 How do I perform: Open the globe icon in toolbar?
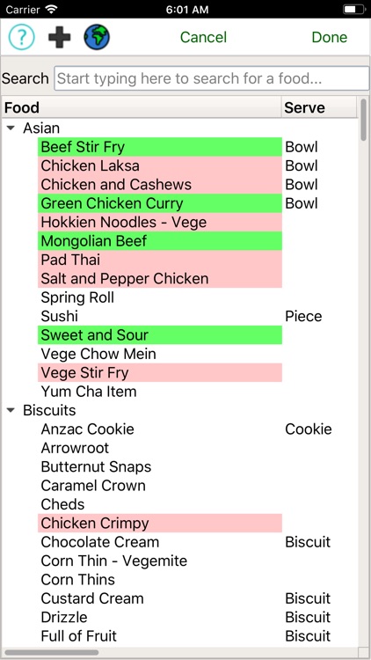pos(97,37)
